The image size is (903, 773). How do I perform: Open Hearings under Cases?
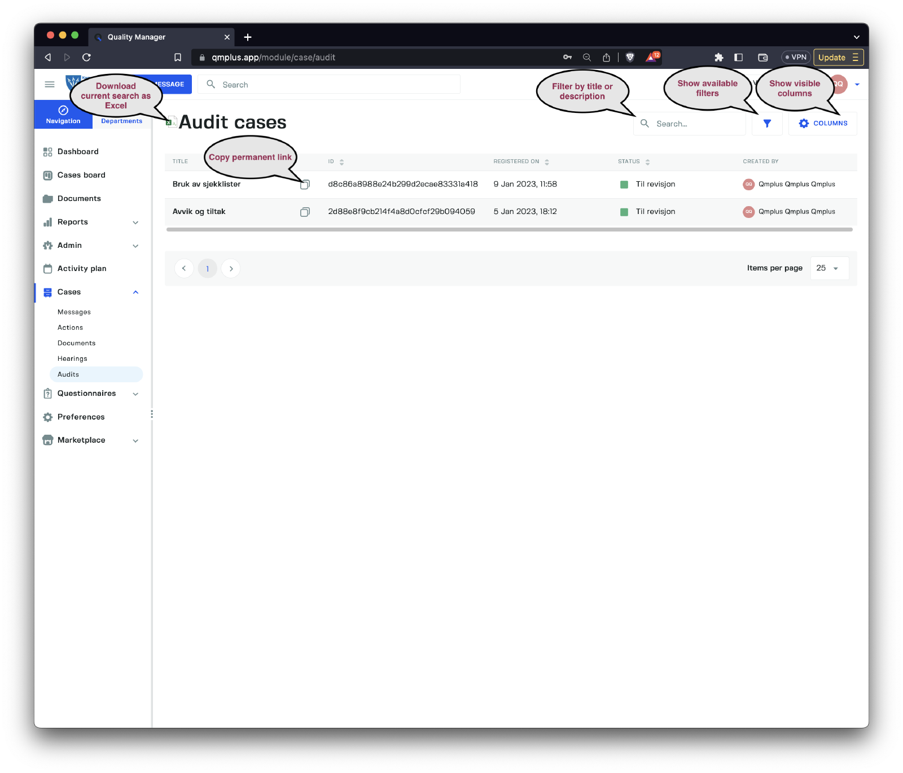pos(72,359)
